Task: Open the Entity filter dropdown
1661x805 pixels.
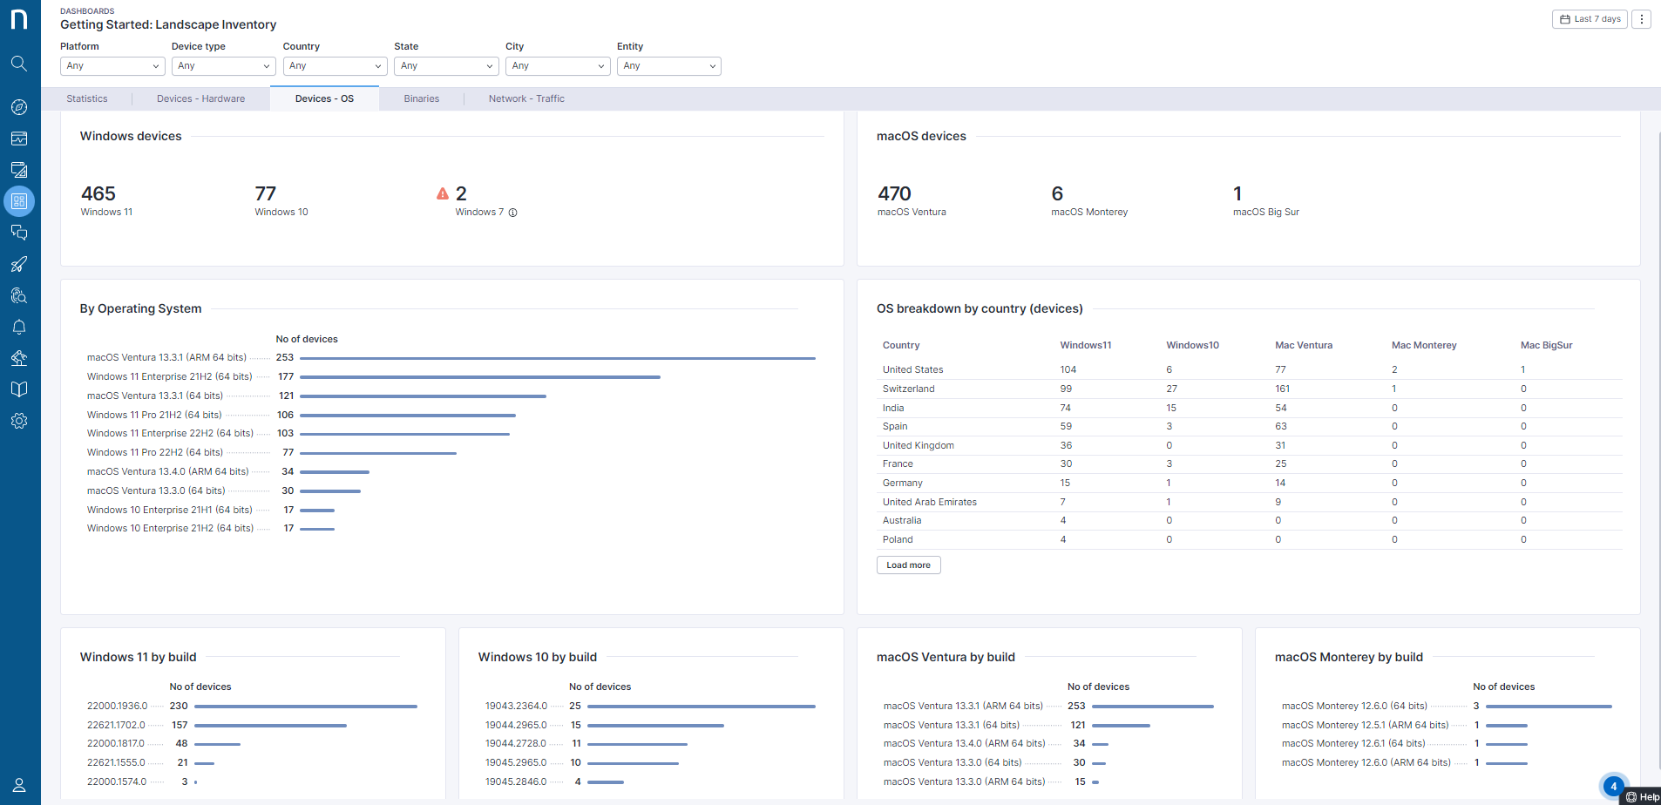Action: [668, 66]
